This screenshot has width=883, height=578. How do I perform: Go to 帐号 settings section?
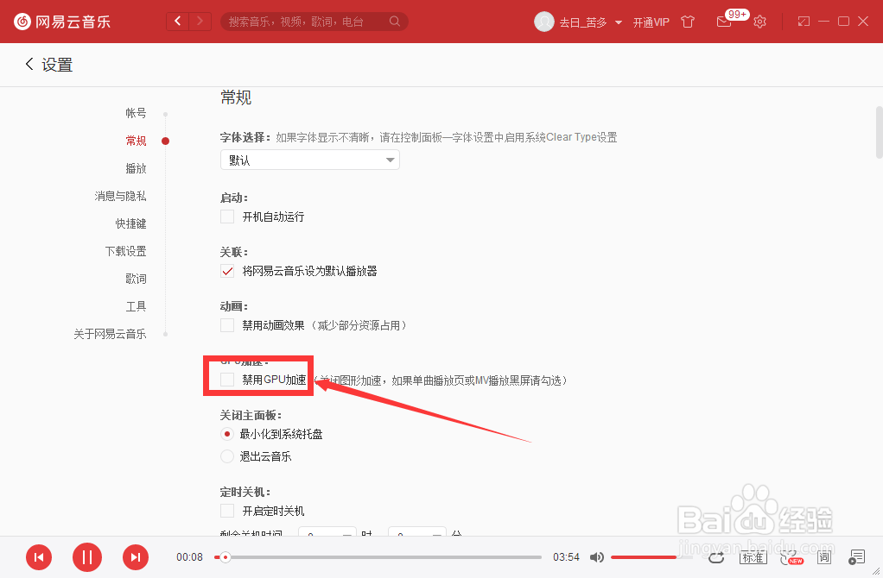pyautogui.click(x=136, y=113)
